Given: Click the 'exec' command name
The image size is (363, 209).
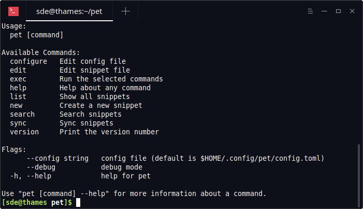Looking at the screenshot, I should coord(18,79).
